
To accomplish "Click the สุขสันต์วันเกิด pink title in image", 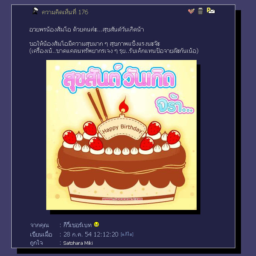I will tap(119, 78).
